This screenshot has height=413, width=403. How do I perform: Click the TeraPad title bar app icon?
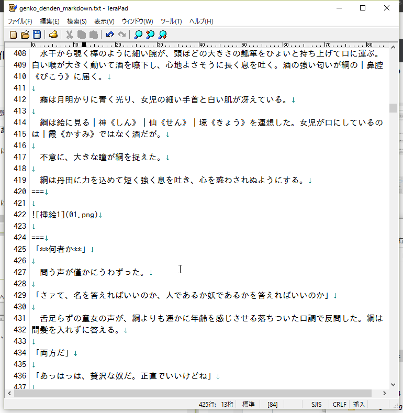pos(13,8)
